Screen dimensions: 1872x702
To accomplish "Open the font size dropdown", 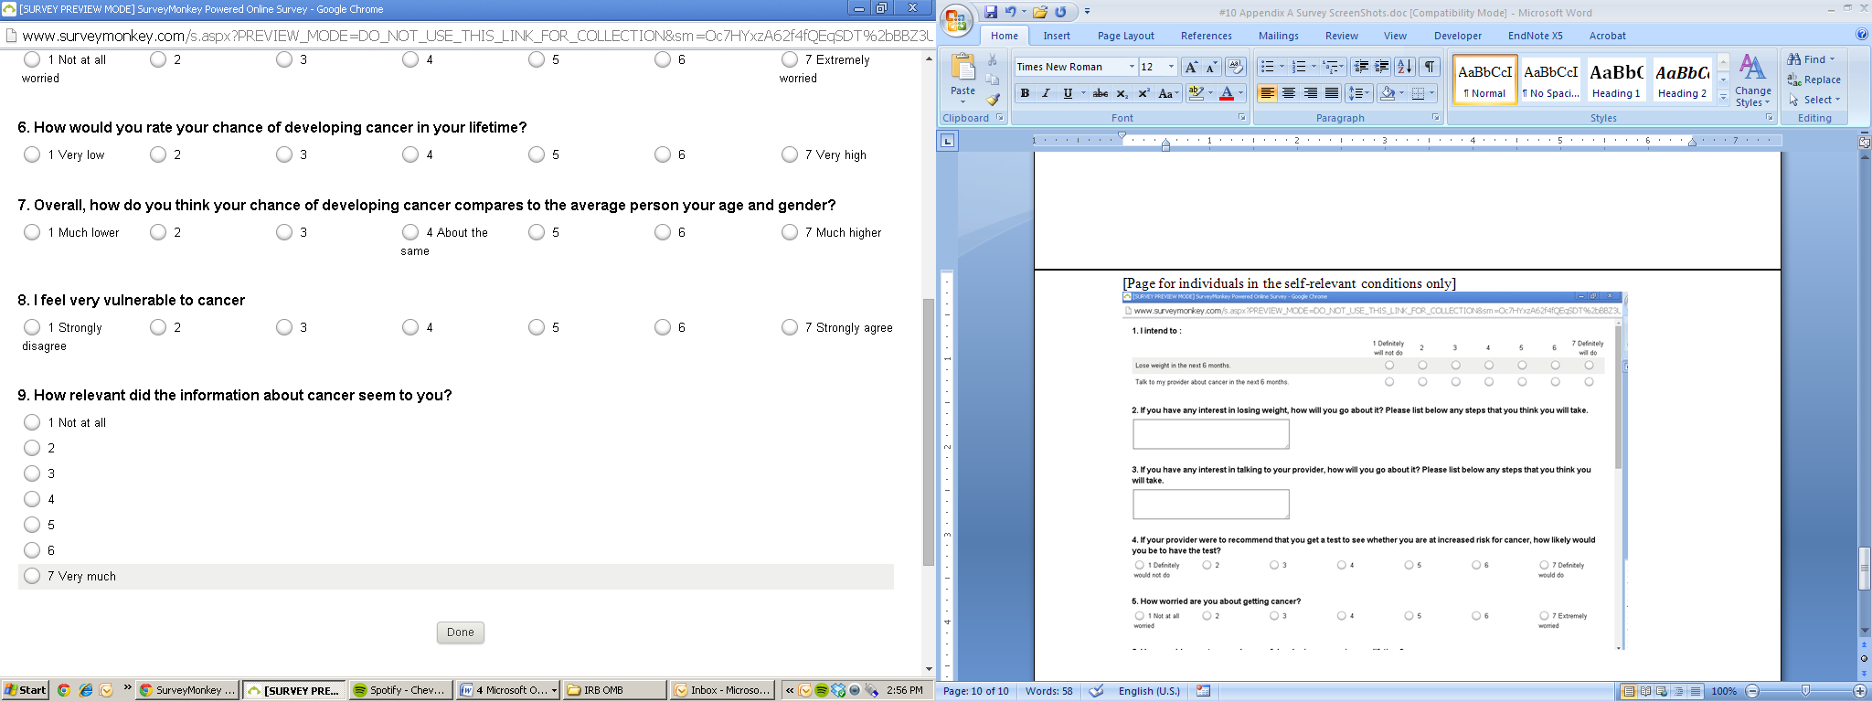I will click(1171, 67).
